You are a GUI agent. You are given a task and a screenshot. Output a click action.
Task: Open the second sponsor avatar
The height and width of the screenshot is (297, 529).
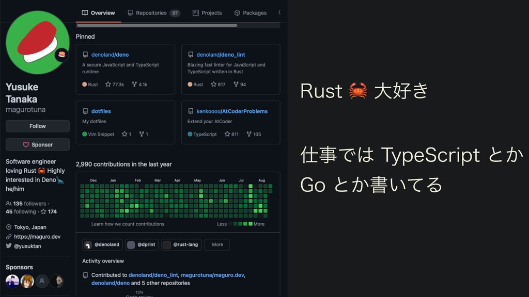tap(27, 281)
